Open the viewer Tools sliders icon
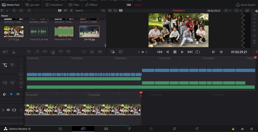The height and width of the screenshot is (132, 258). (121, 52)
